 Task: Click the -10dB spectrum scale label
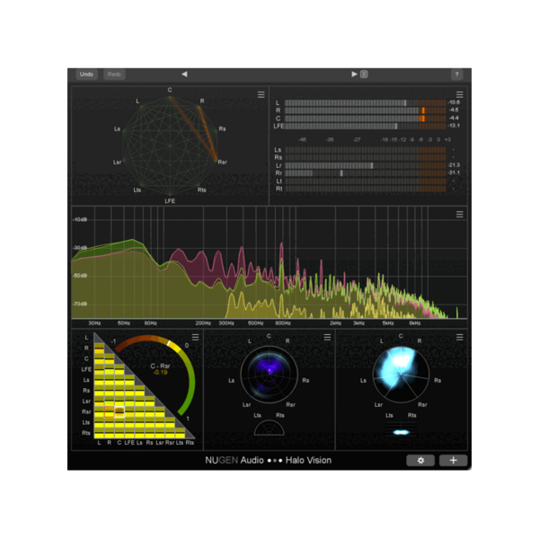click(80, 219)
